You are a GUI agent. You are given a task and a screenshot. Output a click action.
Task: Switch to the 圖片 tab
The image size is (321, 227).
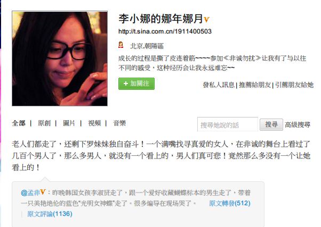pos(69,123)
